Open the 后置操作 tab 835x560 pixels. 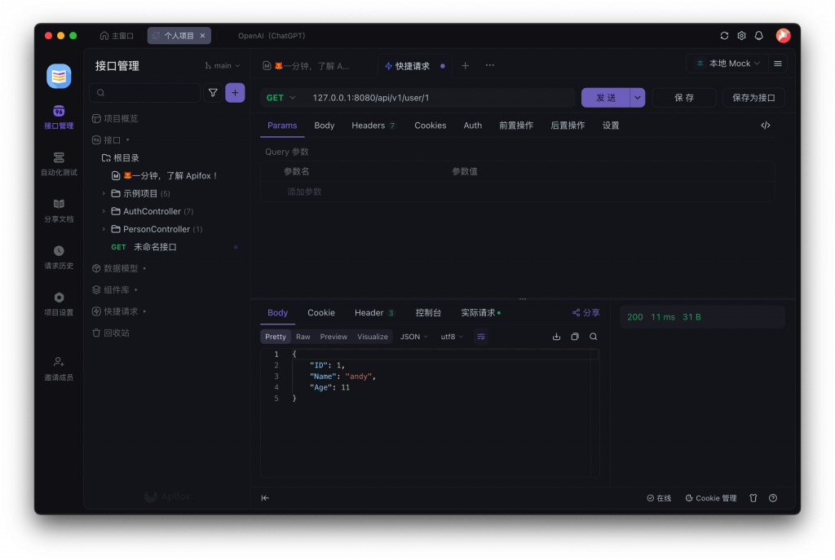[568, 126]
